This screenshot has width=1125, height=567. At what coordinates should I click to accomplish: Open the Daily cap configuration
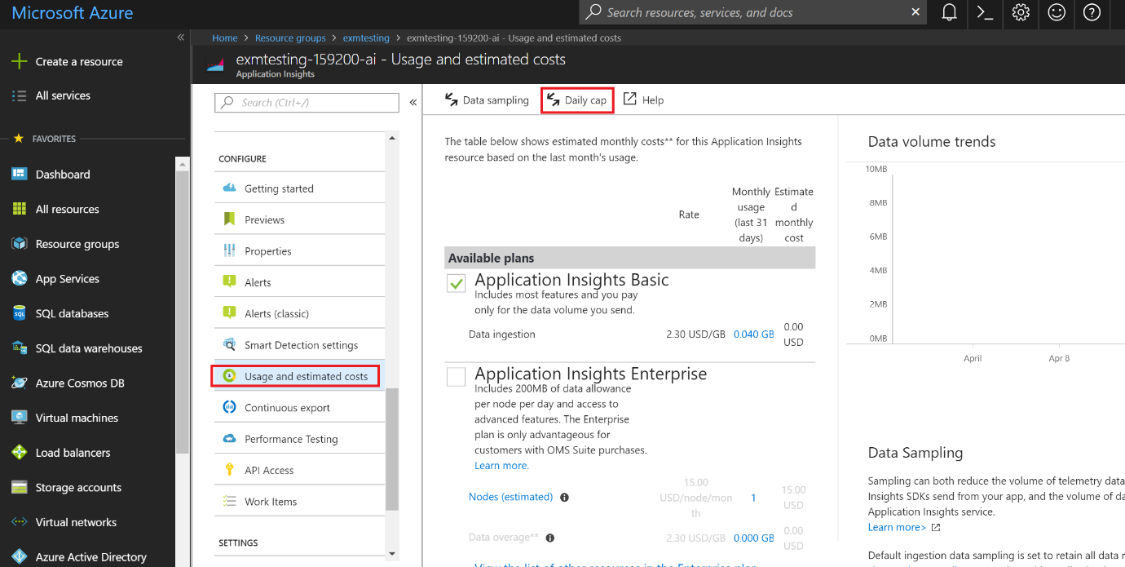[576, 100]
